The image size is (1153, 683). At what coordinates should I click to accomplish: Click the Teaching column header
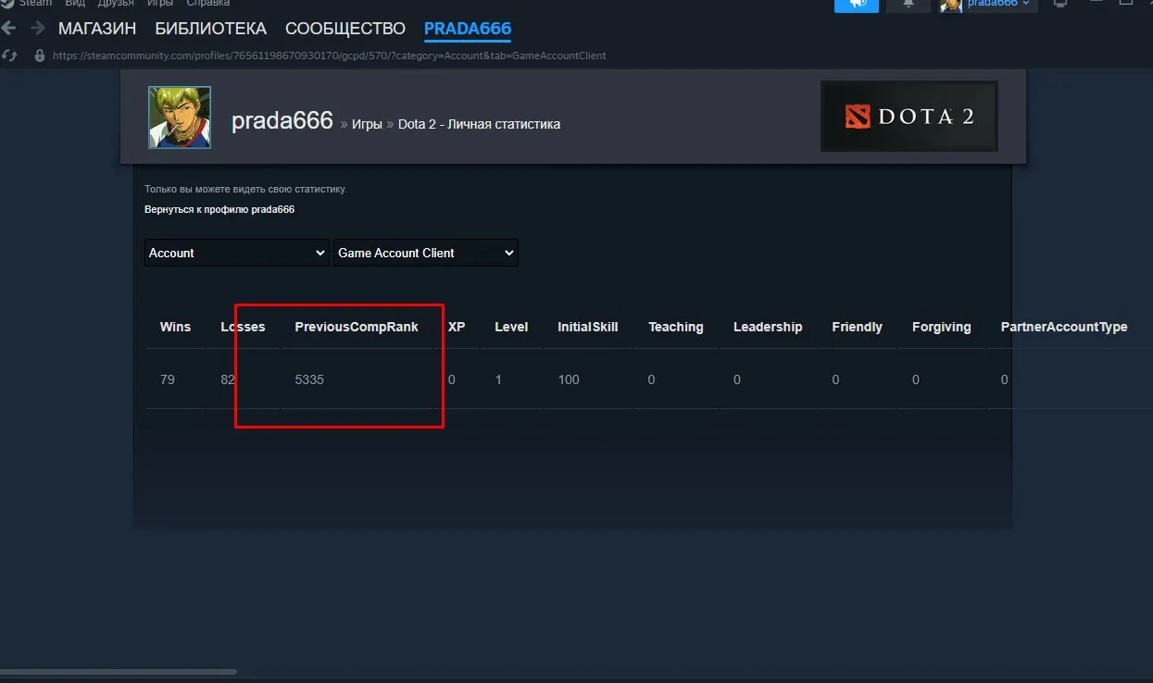tap(676, 327)
